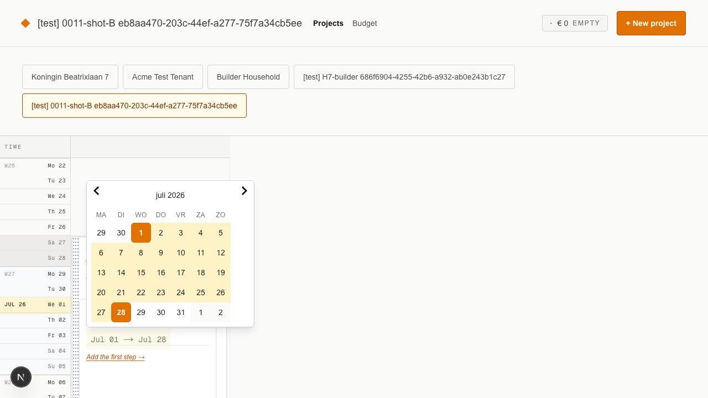Click the Fr 26 timeline row
This screenshot has width=708, height=398.
pos(35,227)
